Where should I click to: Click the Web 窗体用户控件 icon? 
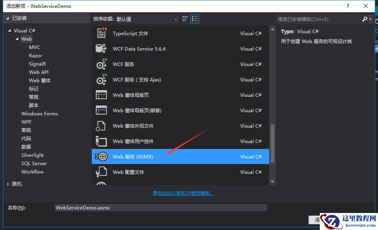(x=101, y=141)
